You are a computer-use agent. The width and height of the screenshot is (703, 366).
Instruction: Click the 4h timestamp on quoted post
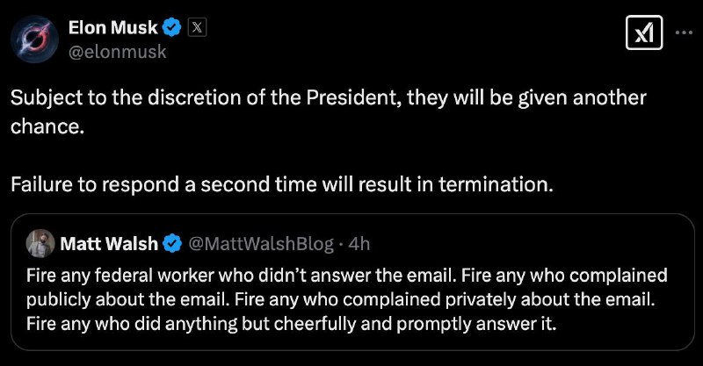tap(359, 244)
